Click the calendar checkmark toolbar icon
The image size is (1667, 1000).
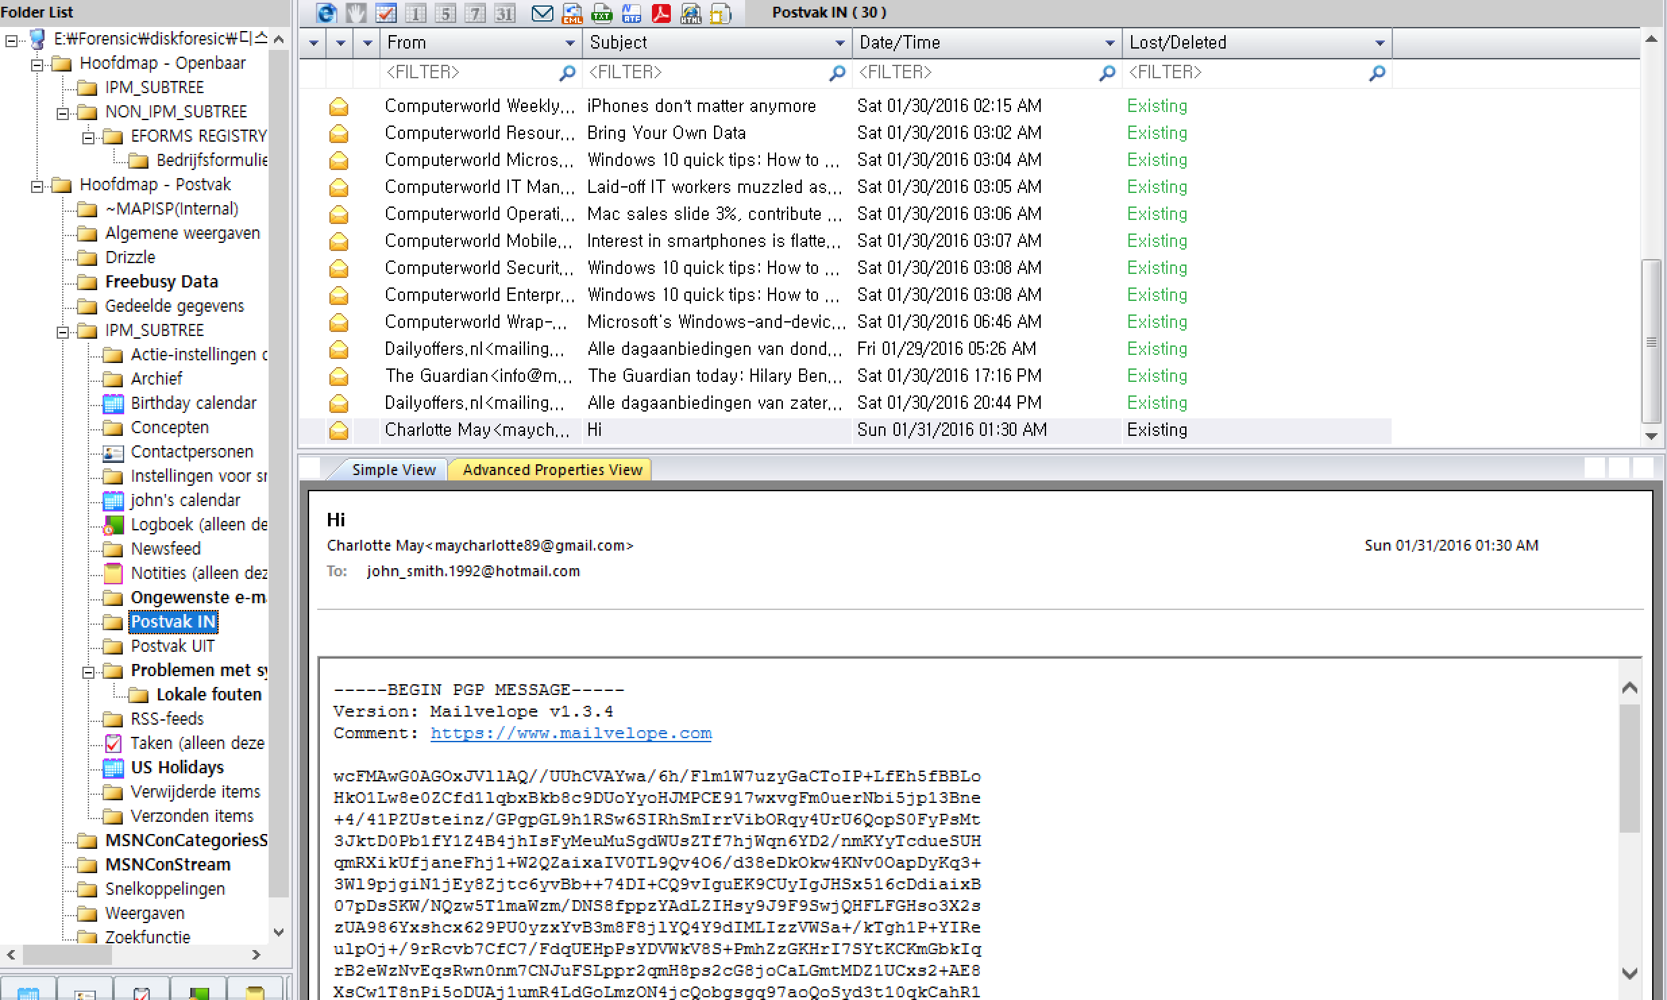tap(386, 13)
